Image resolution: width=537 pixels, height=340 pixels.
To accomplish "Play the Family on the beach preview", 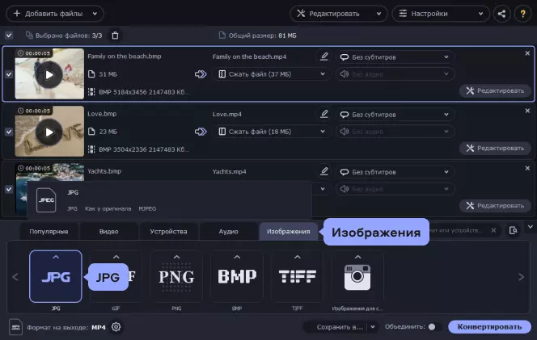I will click(49, 74).
